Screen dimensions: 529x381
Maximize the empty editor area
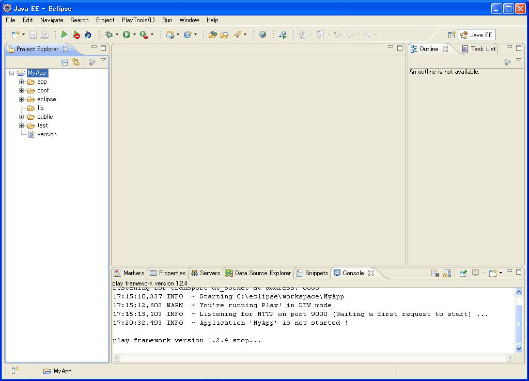[400, 48]
